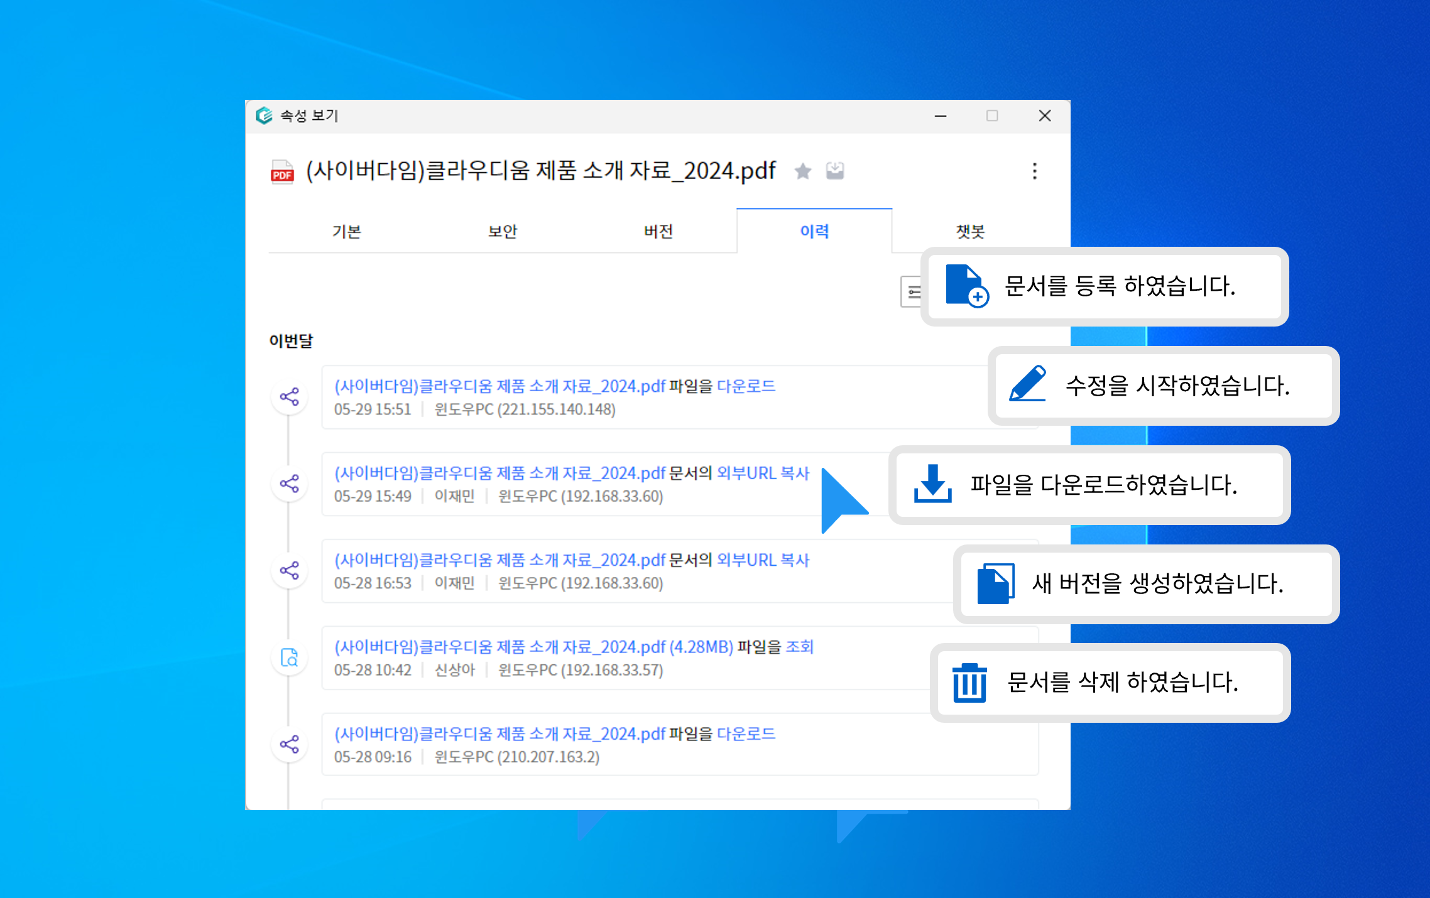The height and width of the screenshot is (898, 1430).
Task: Click 외부URL 복사 link in 05-28 16:53 entry
Action: [763, 560]
